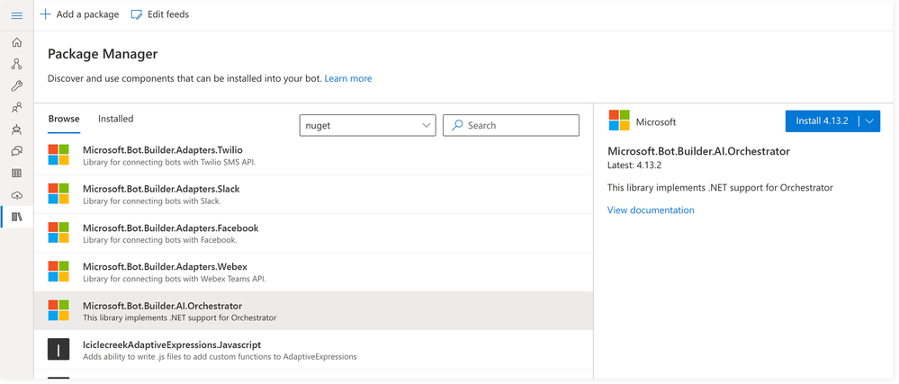Click the search magnifier icon
899x384 pixels.
click(x=457, y=125)
